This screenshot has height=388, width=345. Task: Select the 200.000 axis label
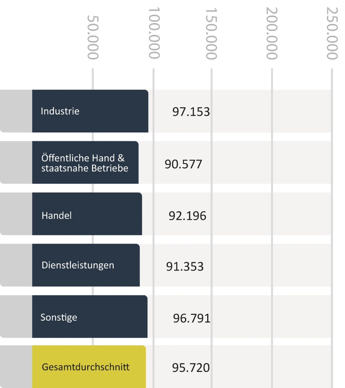tap(272, 33)
